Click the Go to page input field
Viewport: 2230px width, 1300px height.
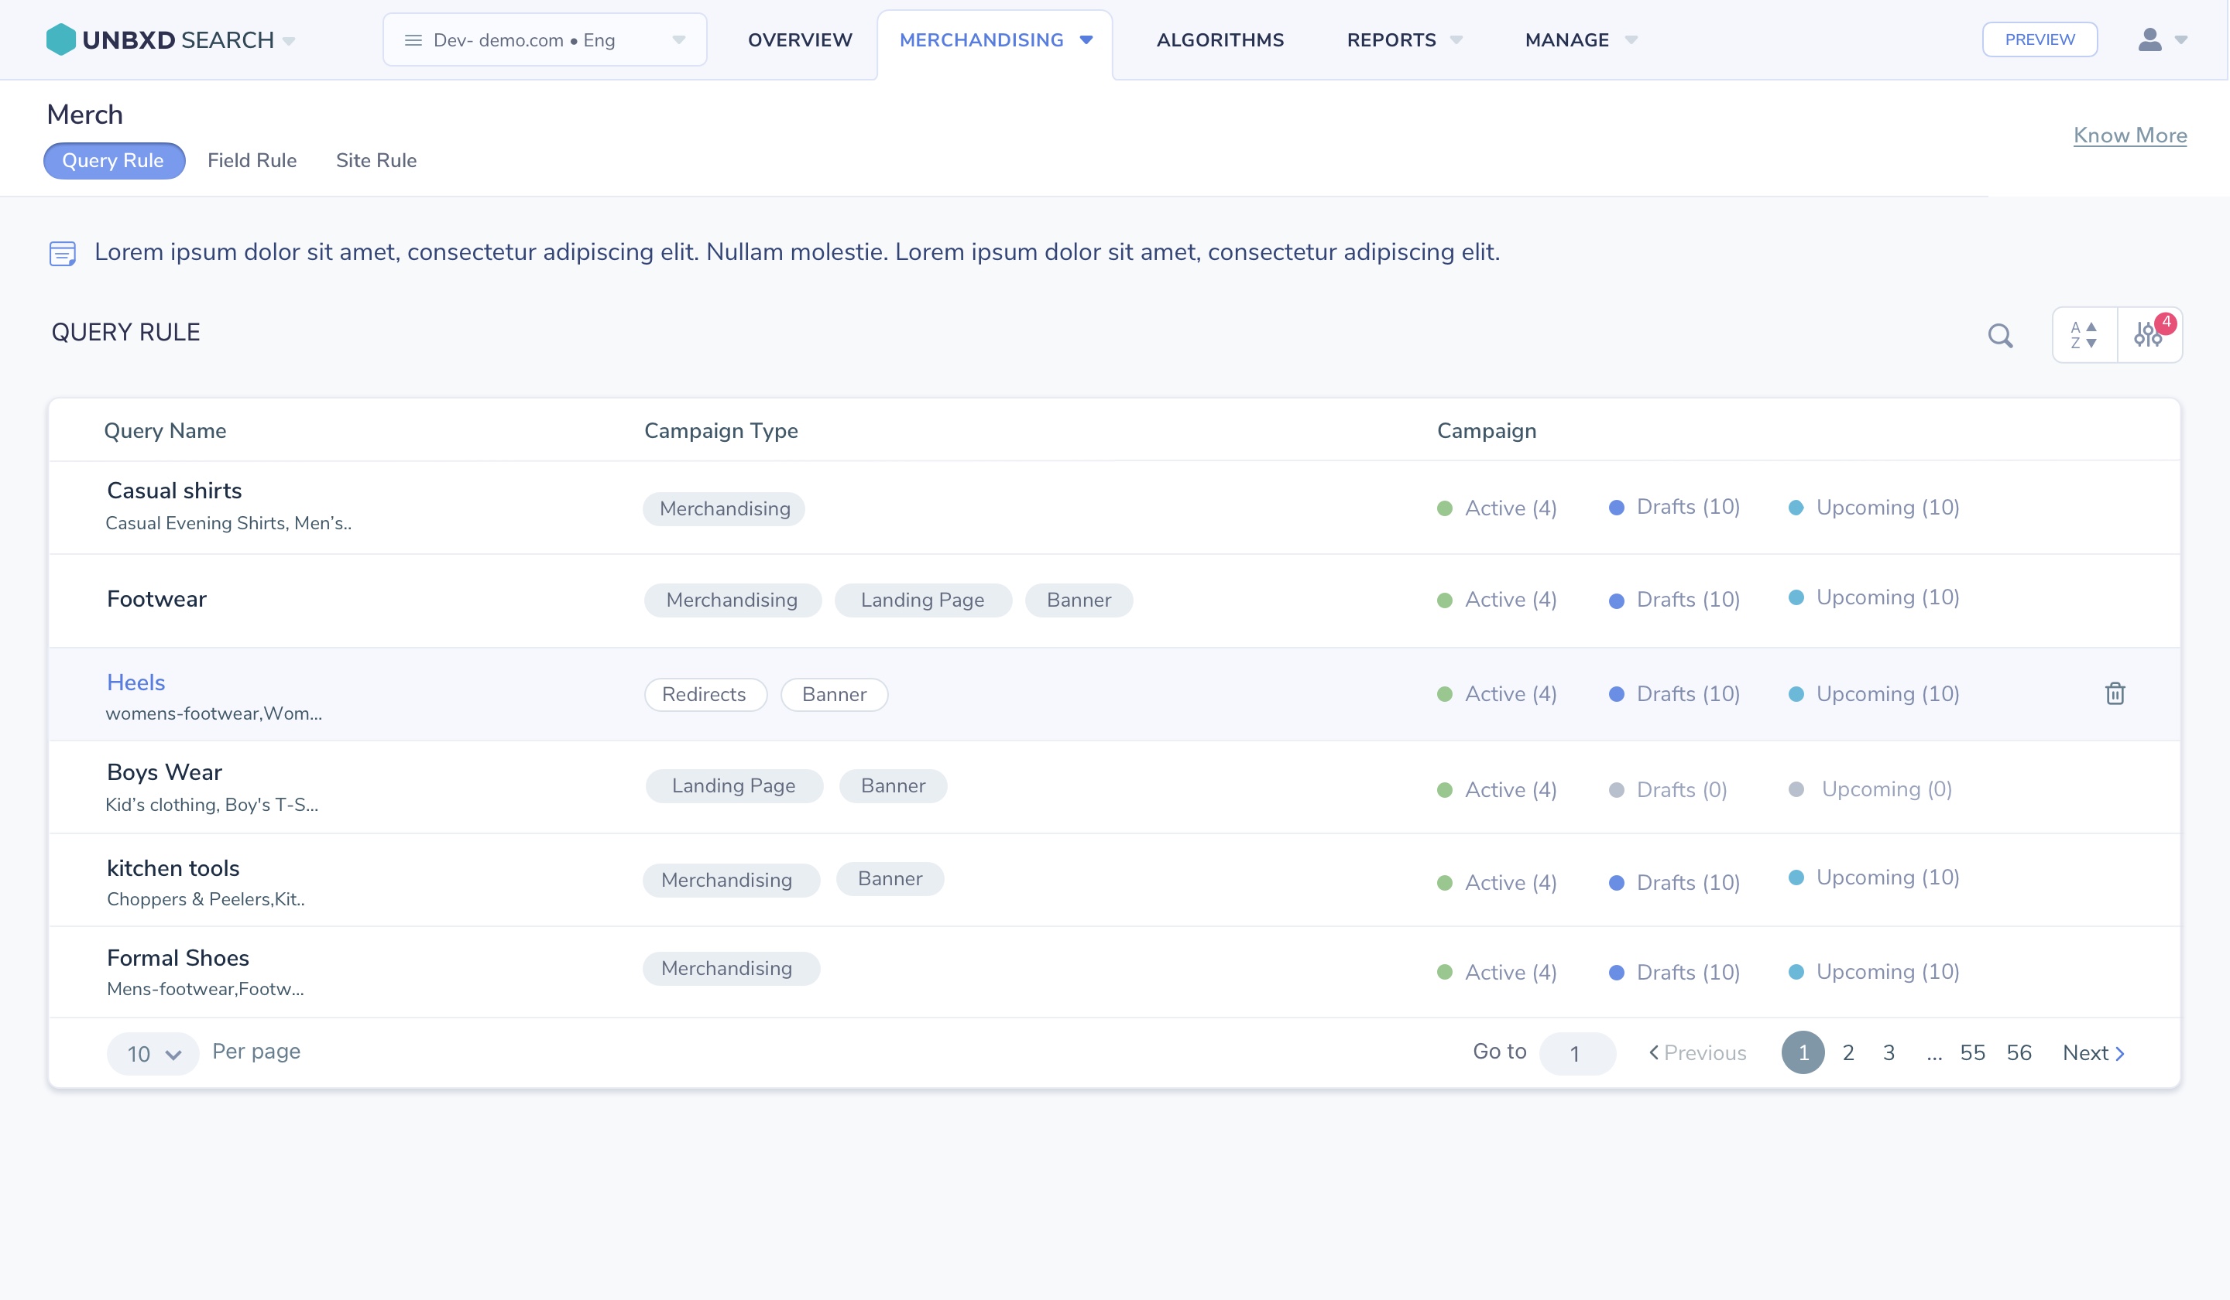click(x=1578, y=1053)
